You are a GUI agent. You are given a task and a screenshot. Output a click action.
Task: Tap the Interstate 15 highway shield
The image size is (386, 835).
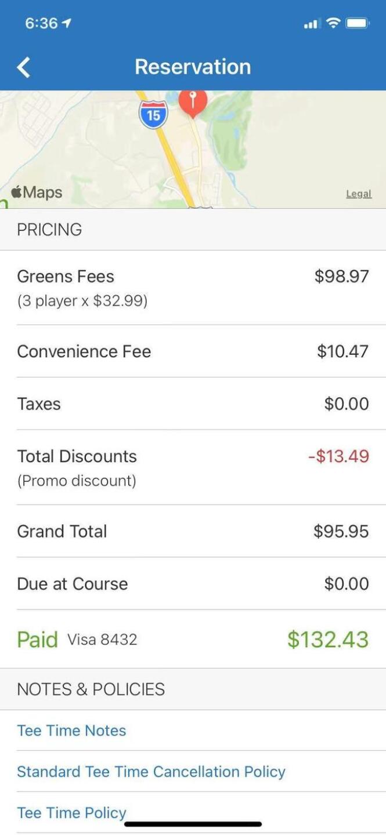pos(153,114)
